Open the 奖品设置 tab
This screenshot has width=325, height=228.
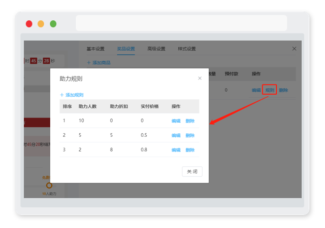[126, 49]
